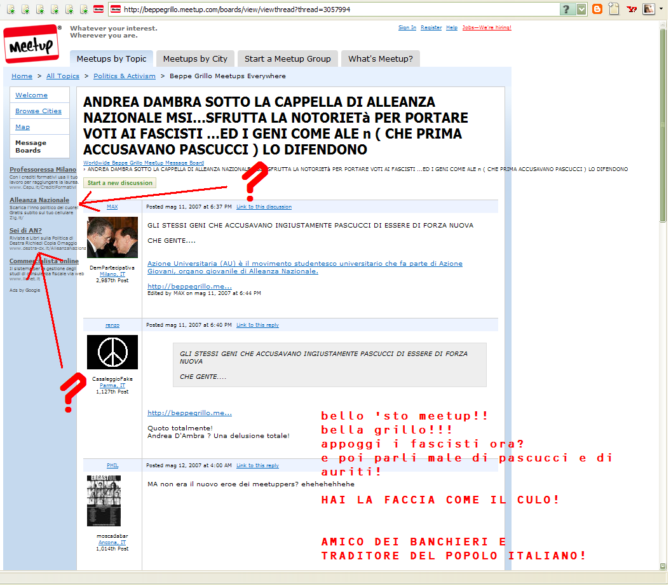Viewport: 671px width, 588px height.
Task: Click the username text "moscadabar"
Action: (112, 536)
